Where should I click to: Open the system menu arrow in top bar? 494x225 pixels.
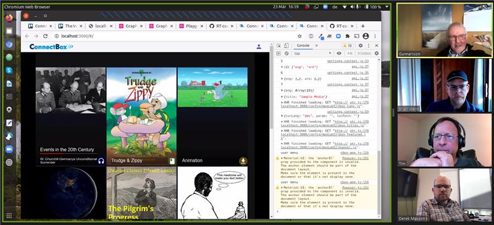(x=387, y=7)
